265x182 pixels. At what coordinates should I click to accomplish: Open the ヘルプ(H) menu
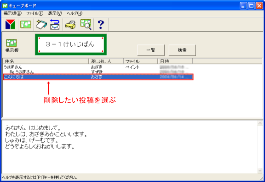click(75, 13)
